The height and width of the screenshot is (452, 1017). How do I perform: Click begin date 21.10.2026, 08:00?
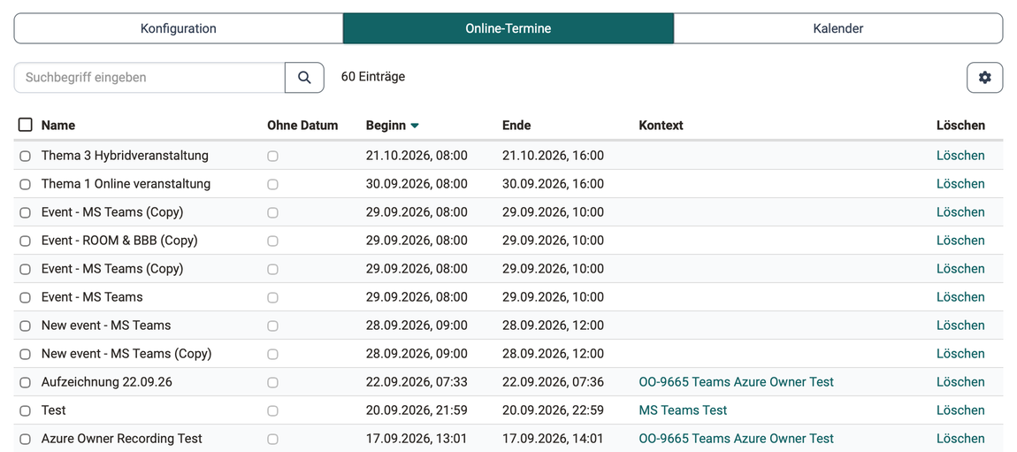tap(417, 156)
